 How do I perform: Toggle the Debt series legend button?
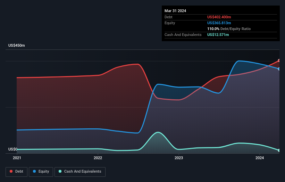click(16, 172)
